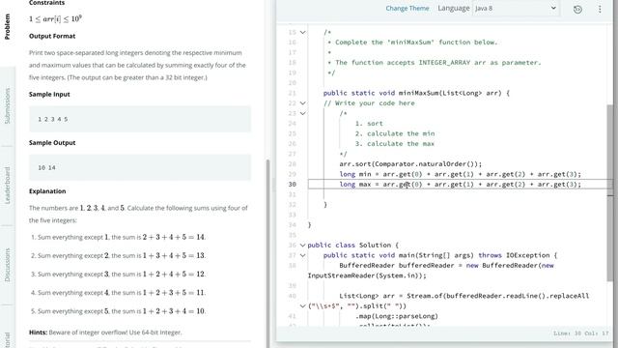Click line 28 arr.sort(Comparator.naturalOrder())

click(410, 163)
